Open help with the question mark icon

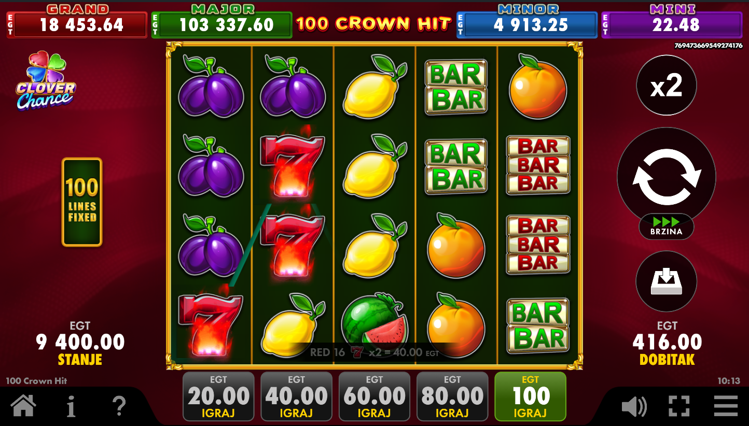(119, 406)
